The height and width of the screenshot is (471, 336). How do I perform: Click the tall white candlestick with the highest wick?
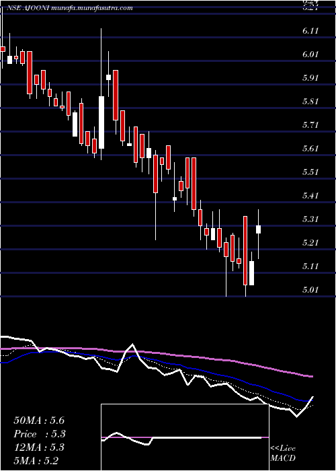(x=101, y=122)
